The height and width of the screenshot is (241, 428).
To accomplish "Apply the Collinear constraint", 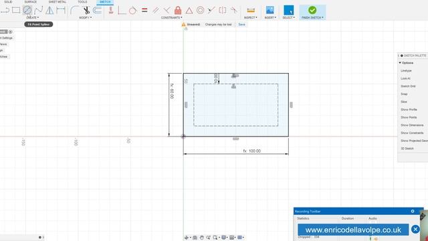I will (x=211, y=11).
